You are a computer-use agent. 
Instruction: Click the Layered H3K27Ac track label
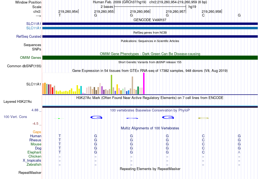(x=18, y=102)
